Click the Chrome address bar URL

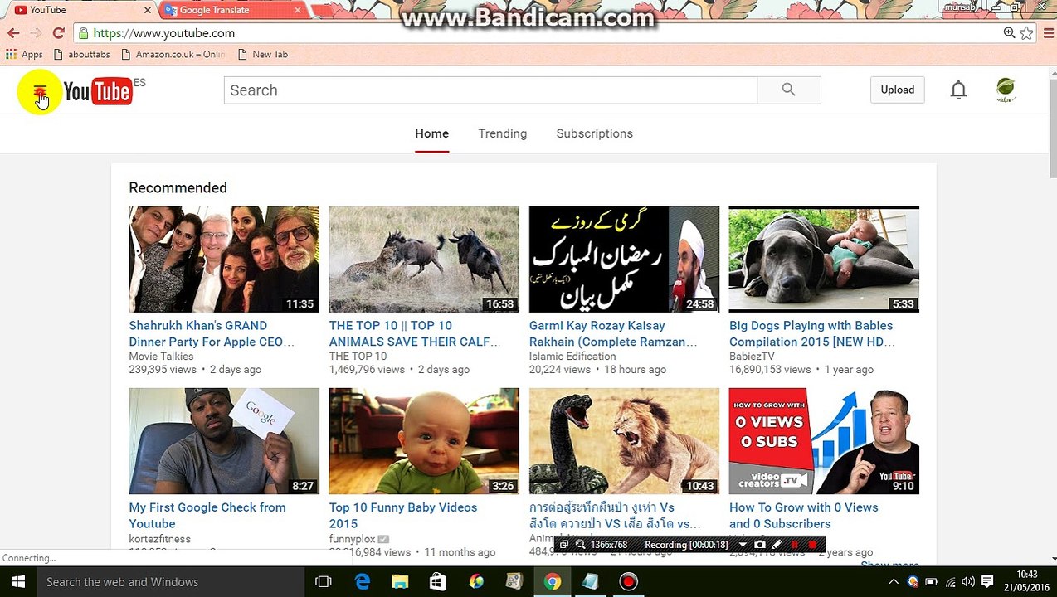click(x=164, y=33)
